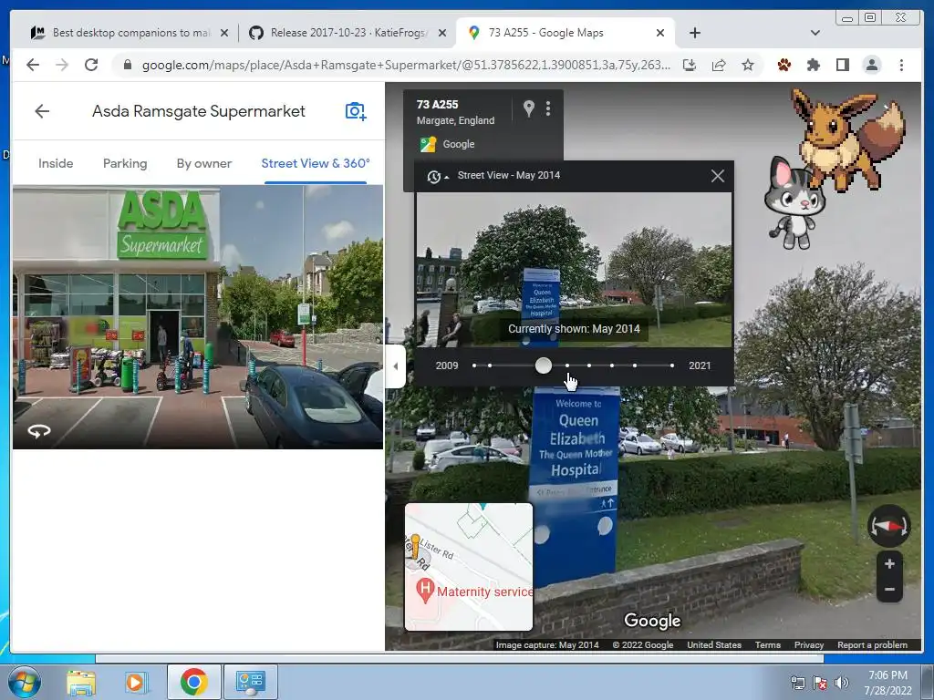Open the paw print extension
934x700 pixels.
(x=784, y=65)
